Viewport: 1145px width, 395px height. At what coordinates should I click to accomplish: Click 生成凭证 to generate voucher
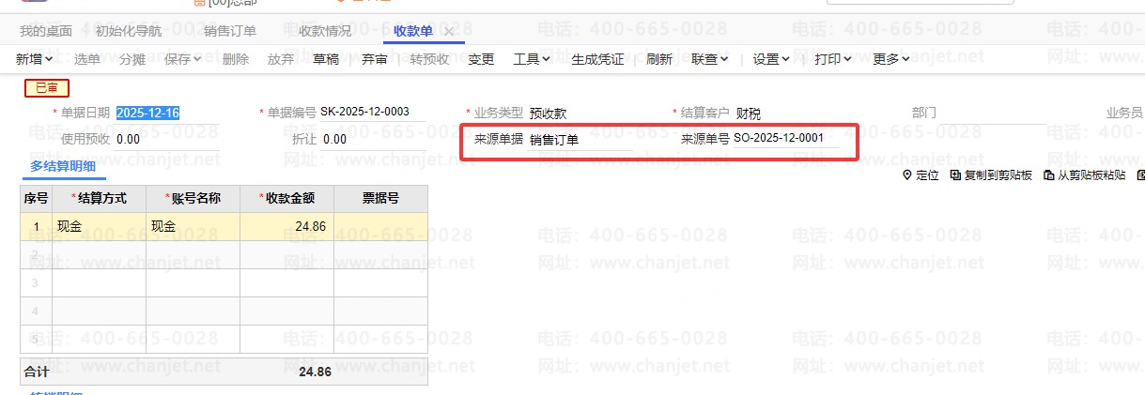597,59
